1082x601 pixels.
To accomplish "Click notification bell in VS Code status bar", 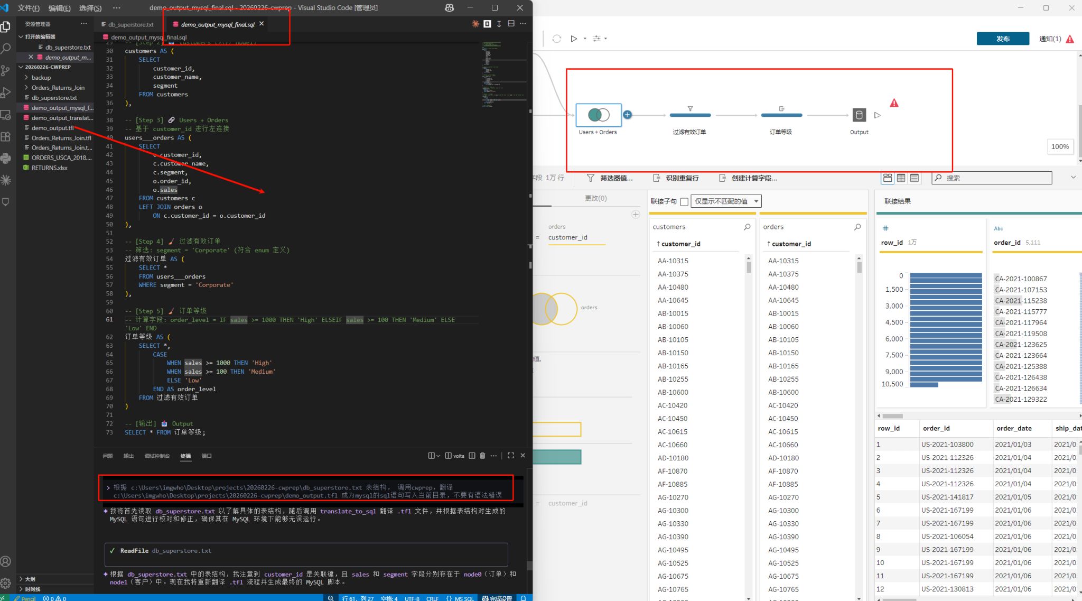I will coord(523,598).
